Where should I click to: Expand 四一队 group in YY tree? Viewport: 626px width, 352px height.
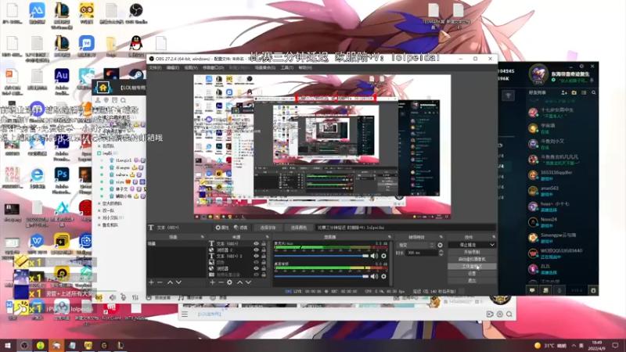[99, 210]
